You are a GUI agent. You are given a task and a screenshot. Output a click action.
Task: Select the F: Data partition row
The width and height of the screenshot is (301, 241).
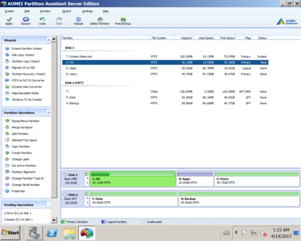165,98
